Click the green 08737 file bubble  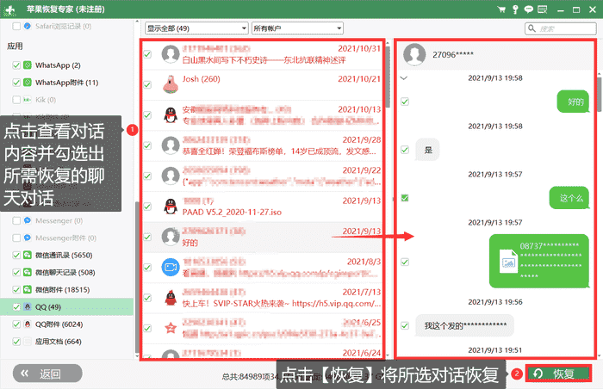tap(539, 261)
